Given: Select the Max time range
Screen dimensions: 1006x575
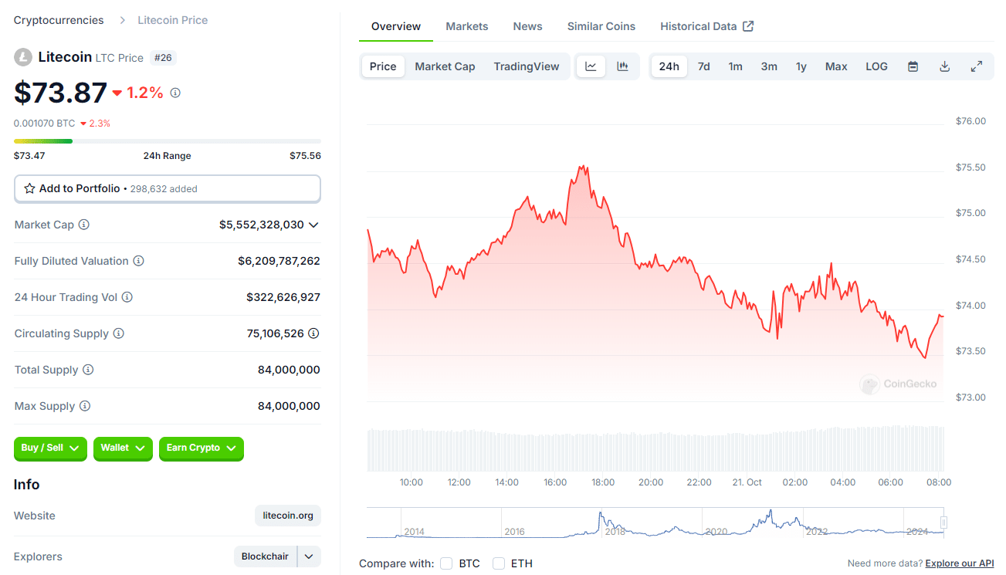Looking at the screenshot, I should coord(836,66).
